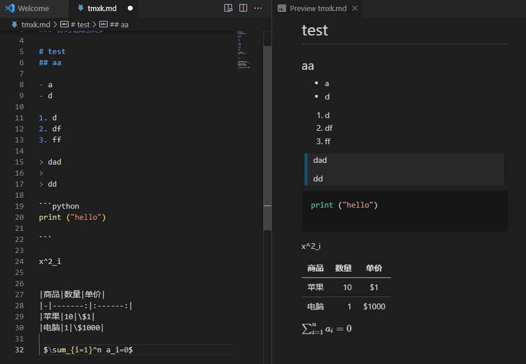This screenshot has width=526, height=364.
Task: Click the '$\sum_{i=1}^n a_i=0$' line
Action: pos(88,349)
